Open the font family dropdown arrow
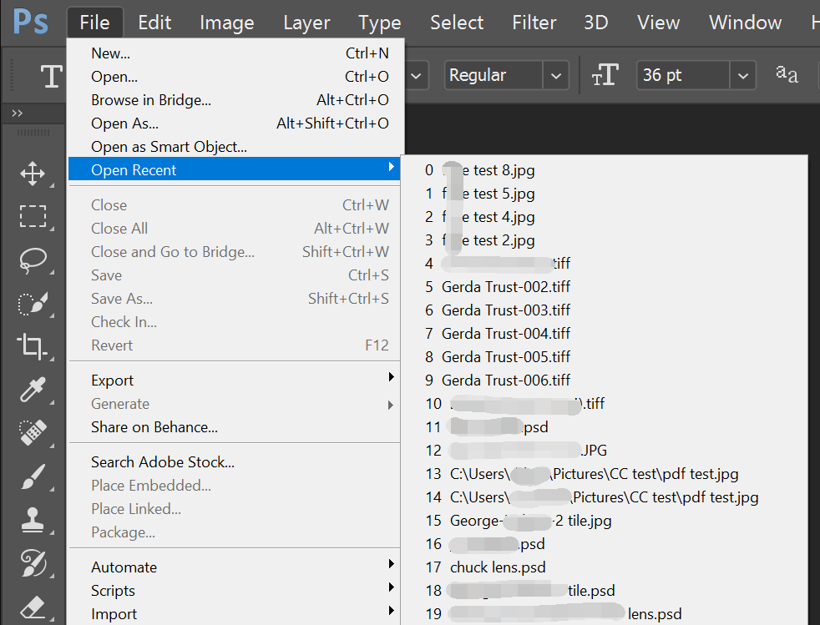 click(x=417, y=76)
